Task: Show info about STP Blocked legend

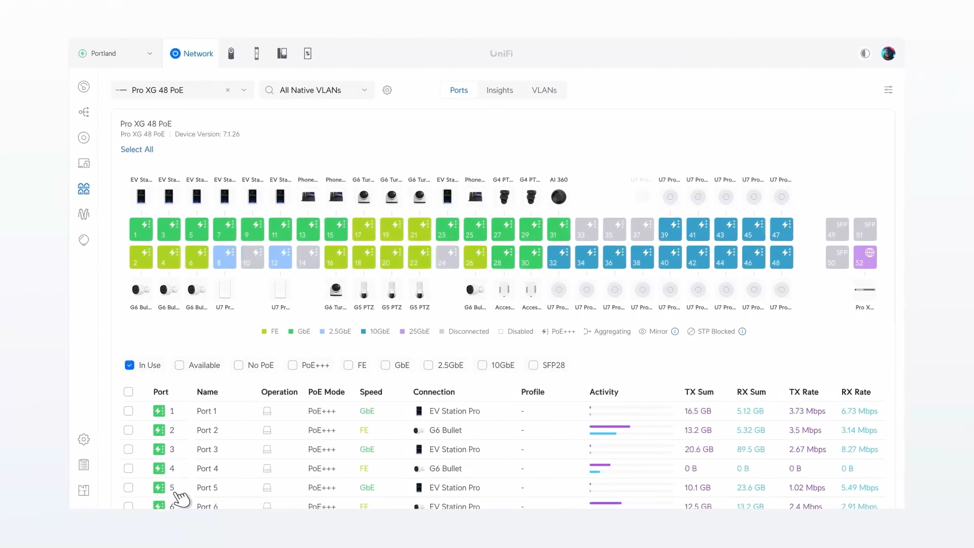Action: [x=742, y=331]
